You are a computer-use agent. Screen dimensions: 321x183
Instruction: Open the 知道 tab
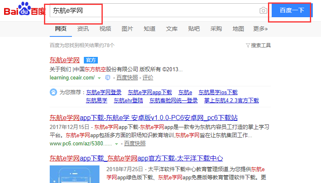[x=150, y=29]
